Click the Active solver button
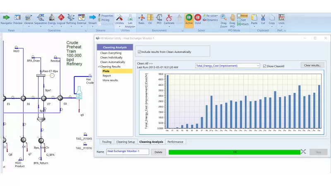This screenshot has width=331, height=186. [x=189, y=19]
